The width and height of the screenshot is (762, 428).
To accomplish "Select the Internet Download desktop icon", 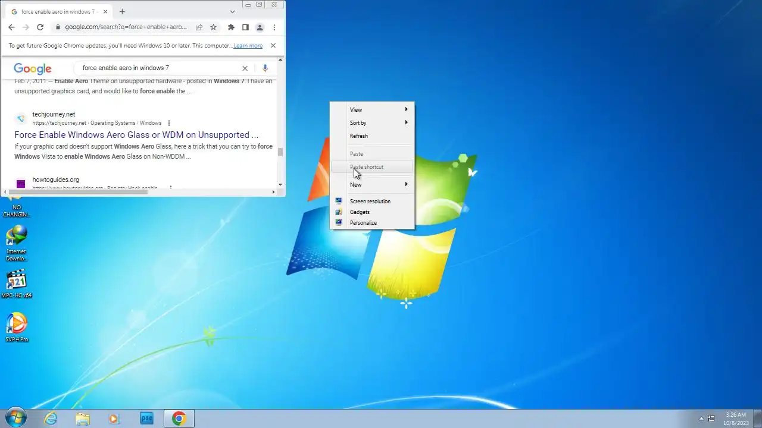I will point(17,243).
